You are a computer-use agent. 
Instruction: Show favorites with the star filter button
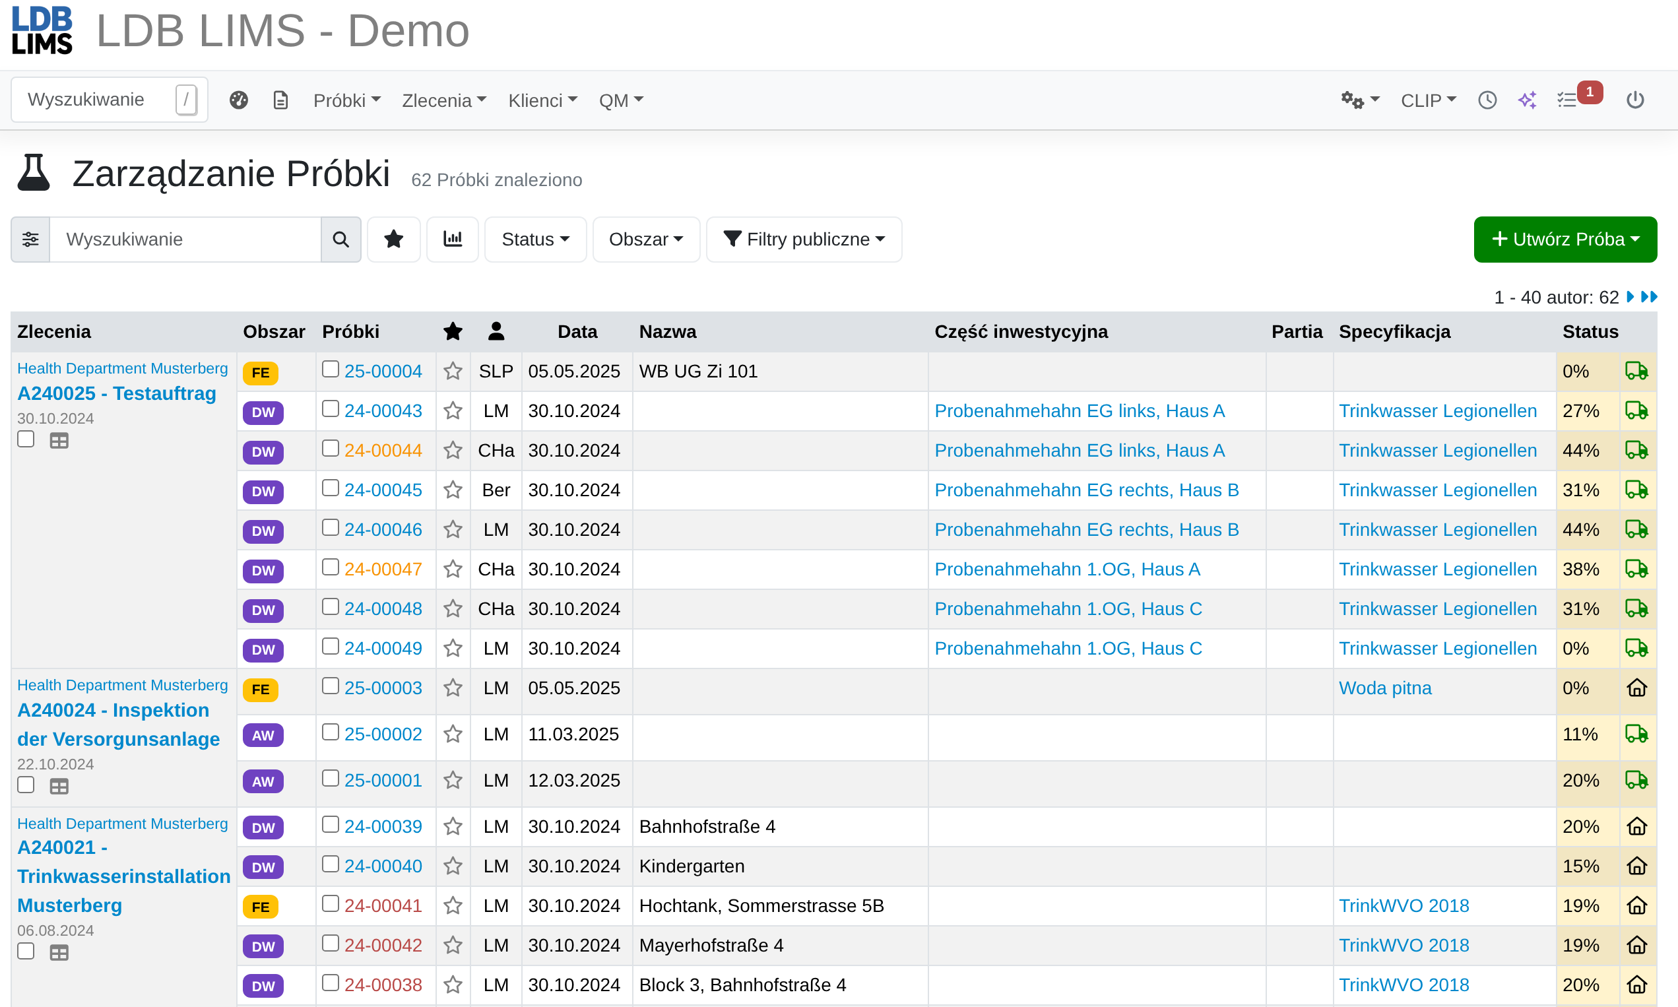pyautogui.click(x=393, y=240)
